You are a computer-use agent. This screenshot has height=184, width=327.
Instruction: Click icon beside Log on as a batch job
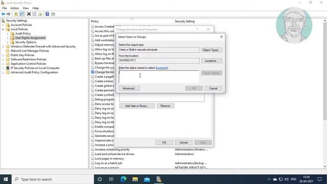coord(92,163)
